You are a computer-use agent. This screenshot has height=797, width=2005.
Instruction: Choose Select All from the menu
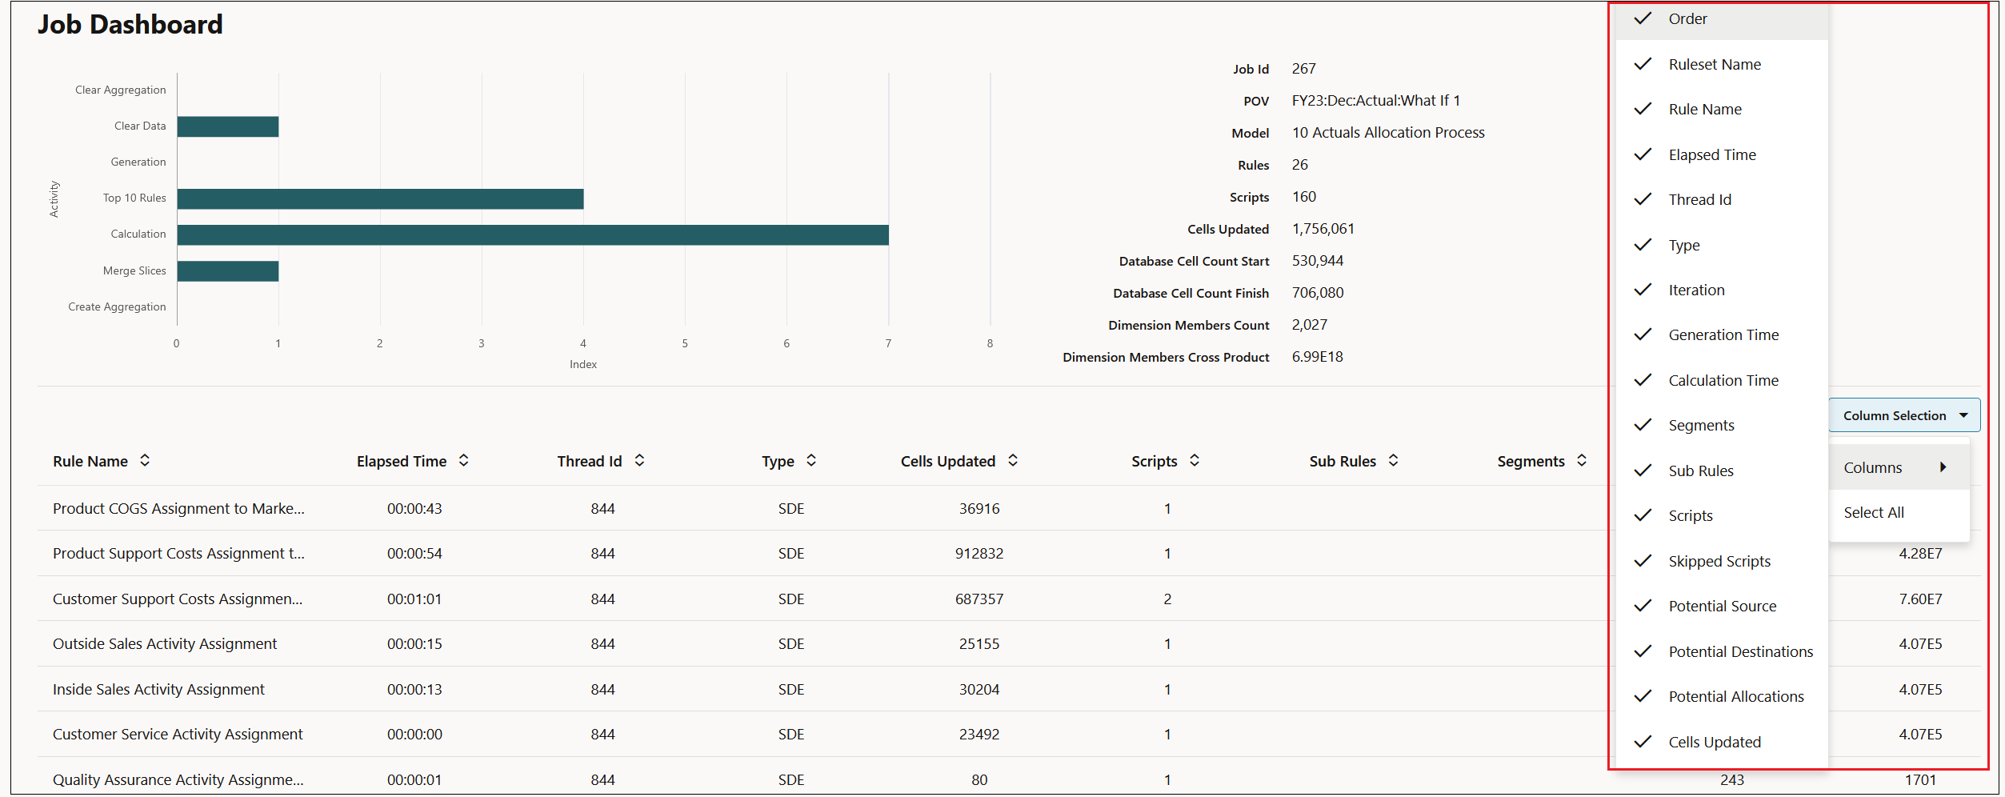1874,512
